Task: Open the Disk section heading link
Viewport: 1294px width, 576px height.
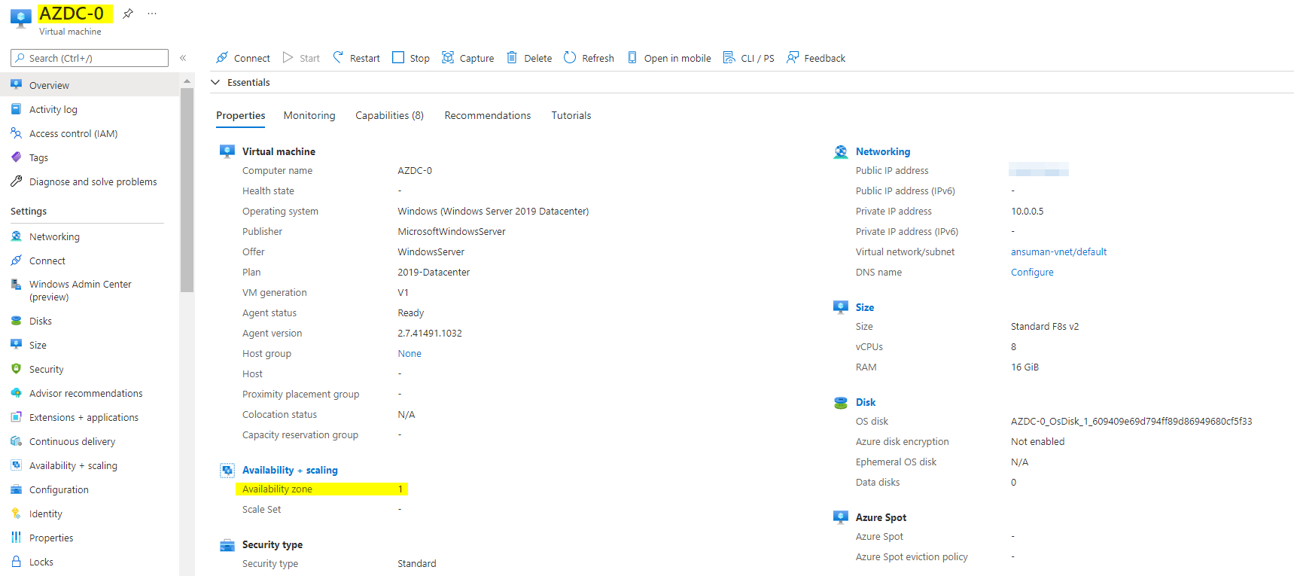Action: (x=866, y=402)
